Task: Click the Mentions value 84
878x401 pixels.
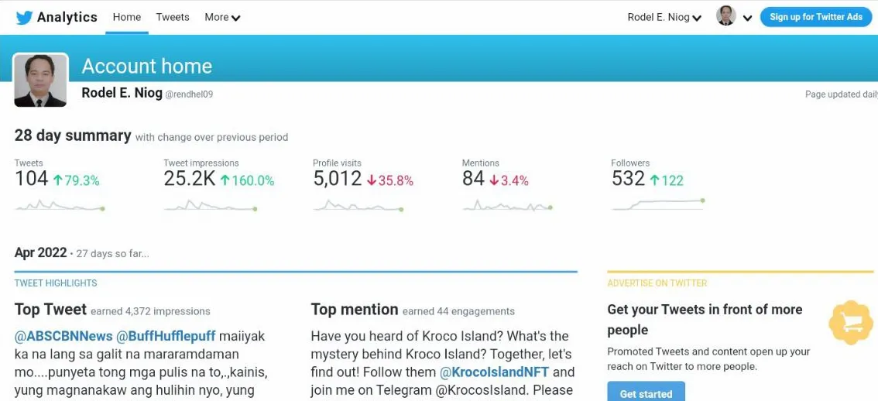Action: click(x=473, y=179)
